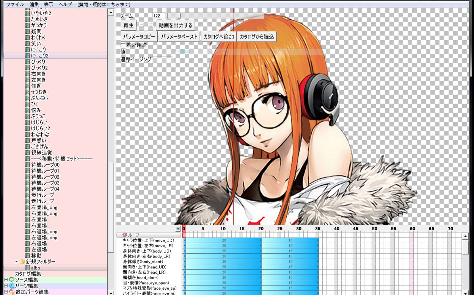
Task: Click the speech bubble icon for ソース編集
Action: 12,280
